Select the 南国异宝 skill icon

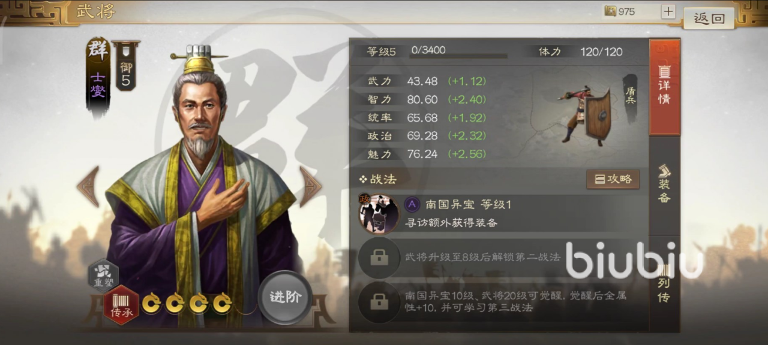pos(379,214)
